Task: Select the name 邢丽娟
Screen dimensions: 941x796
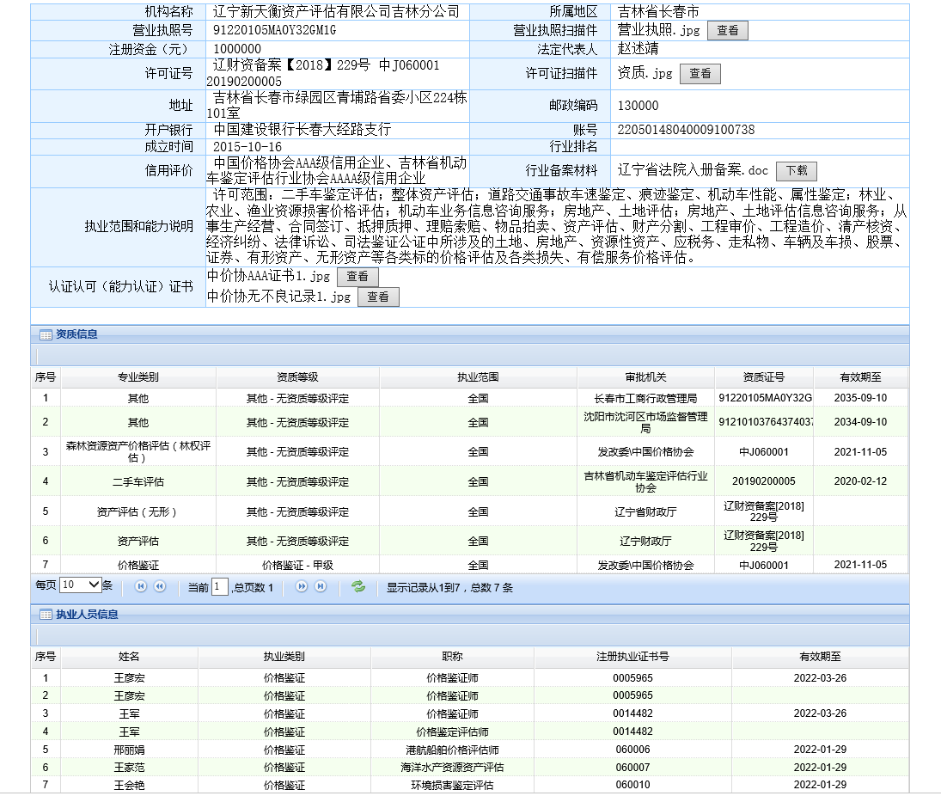Action: [x=129, y=750]
